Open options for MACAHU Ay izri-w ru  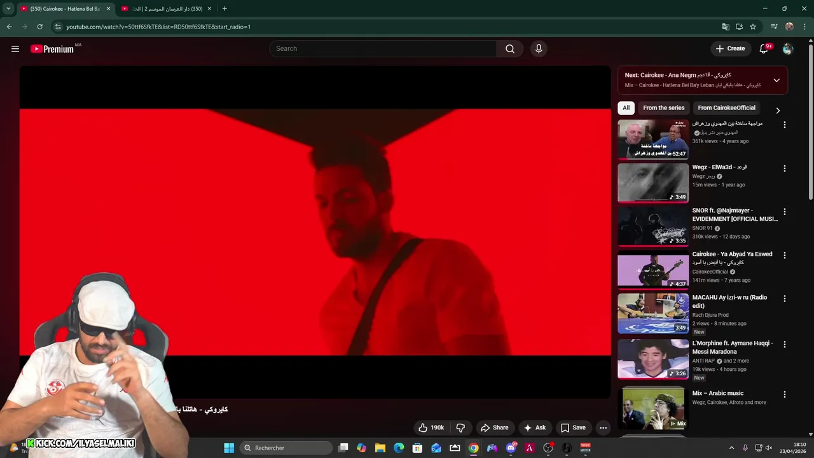(785, 298)
